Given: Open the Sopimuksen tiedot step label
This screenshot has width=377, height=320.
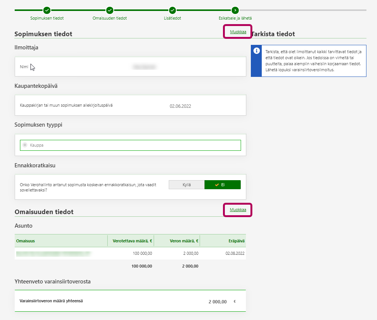Looking at the screenshot, I should 47,18.
